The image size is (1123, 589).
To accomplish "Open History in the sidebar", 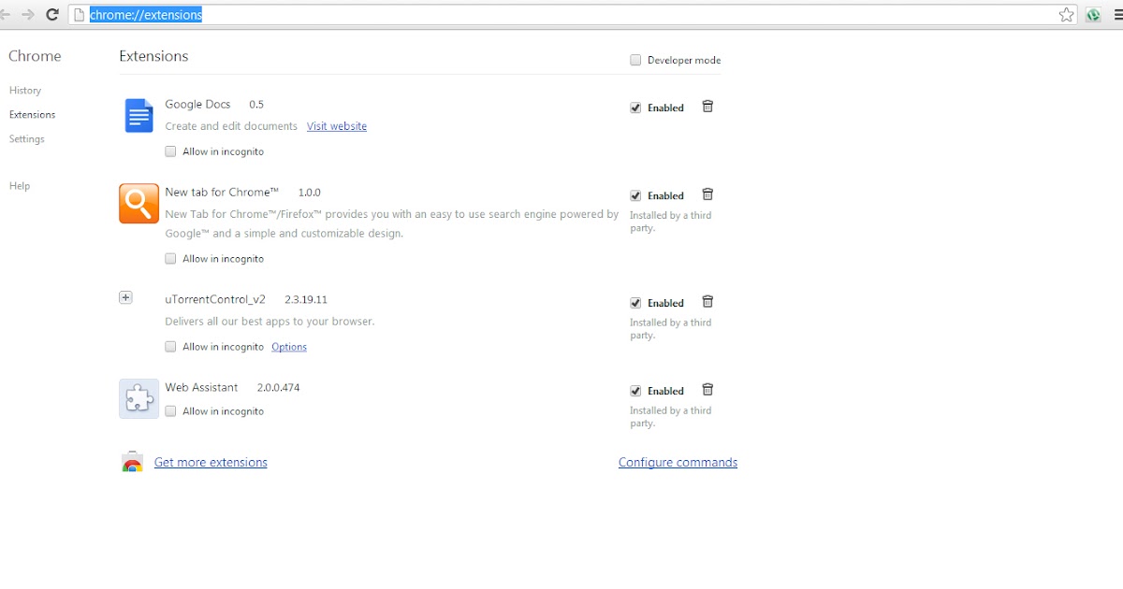I will point(25,91).
